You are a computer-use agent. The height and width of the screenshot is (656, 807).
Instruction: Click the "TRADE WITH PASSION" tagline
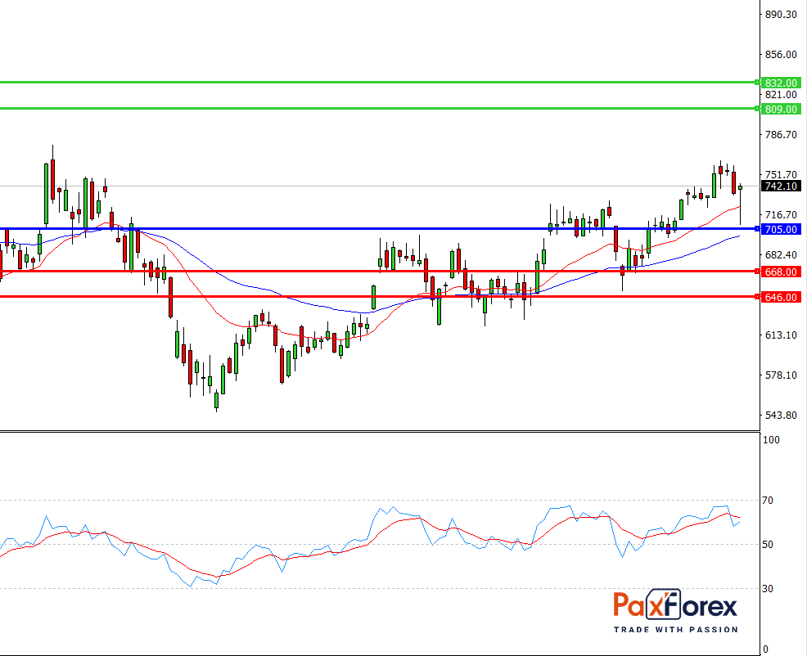click(675, 629)
